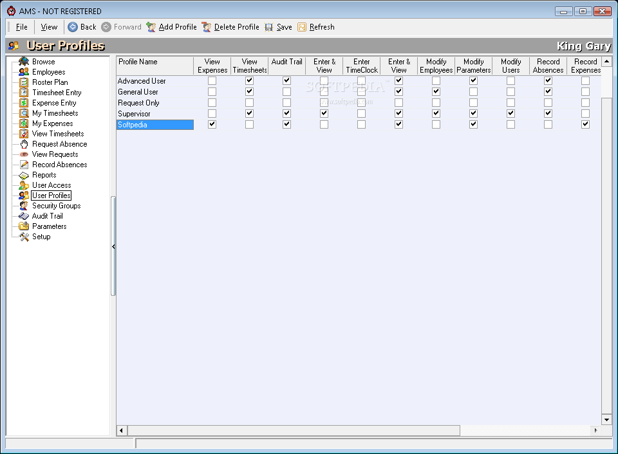Click the Request Absence hand icon

24,143
